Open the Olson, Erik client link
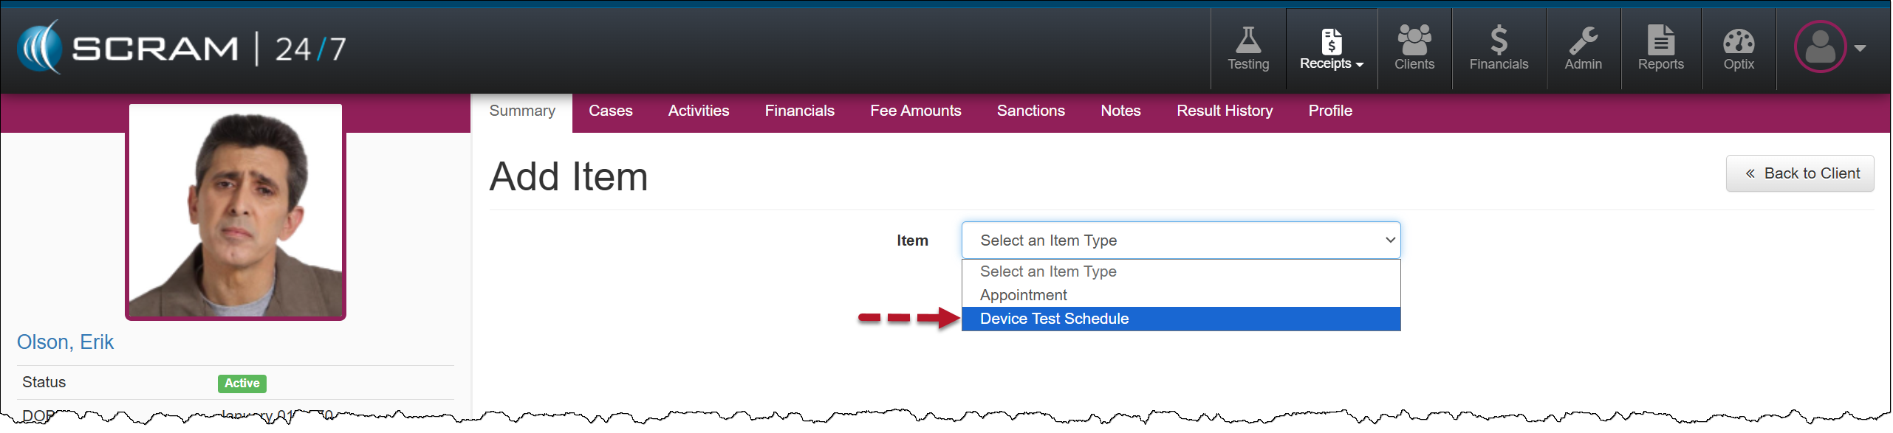 65,342
